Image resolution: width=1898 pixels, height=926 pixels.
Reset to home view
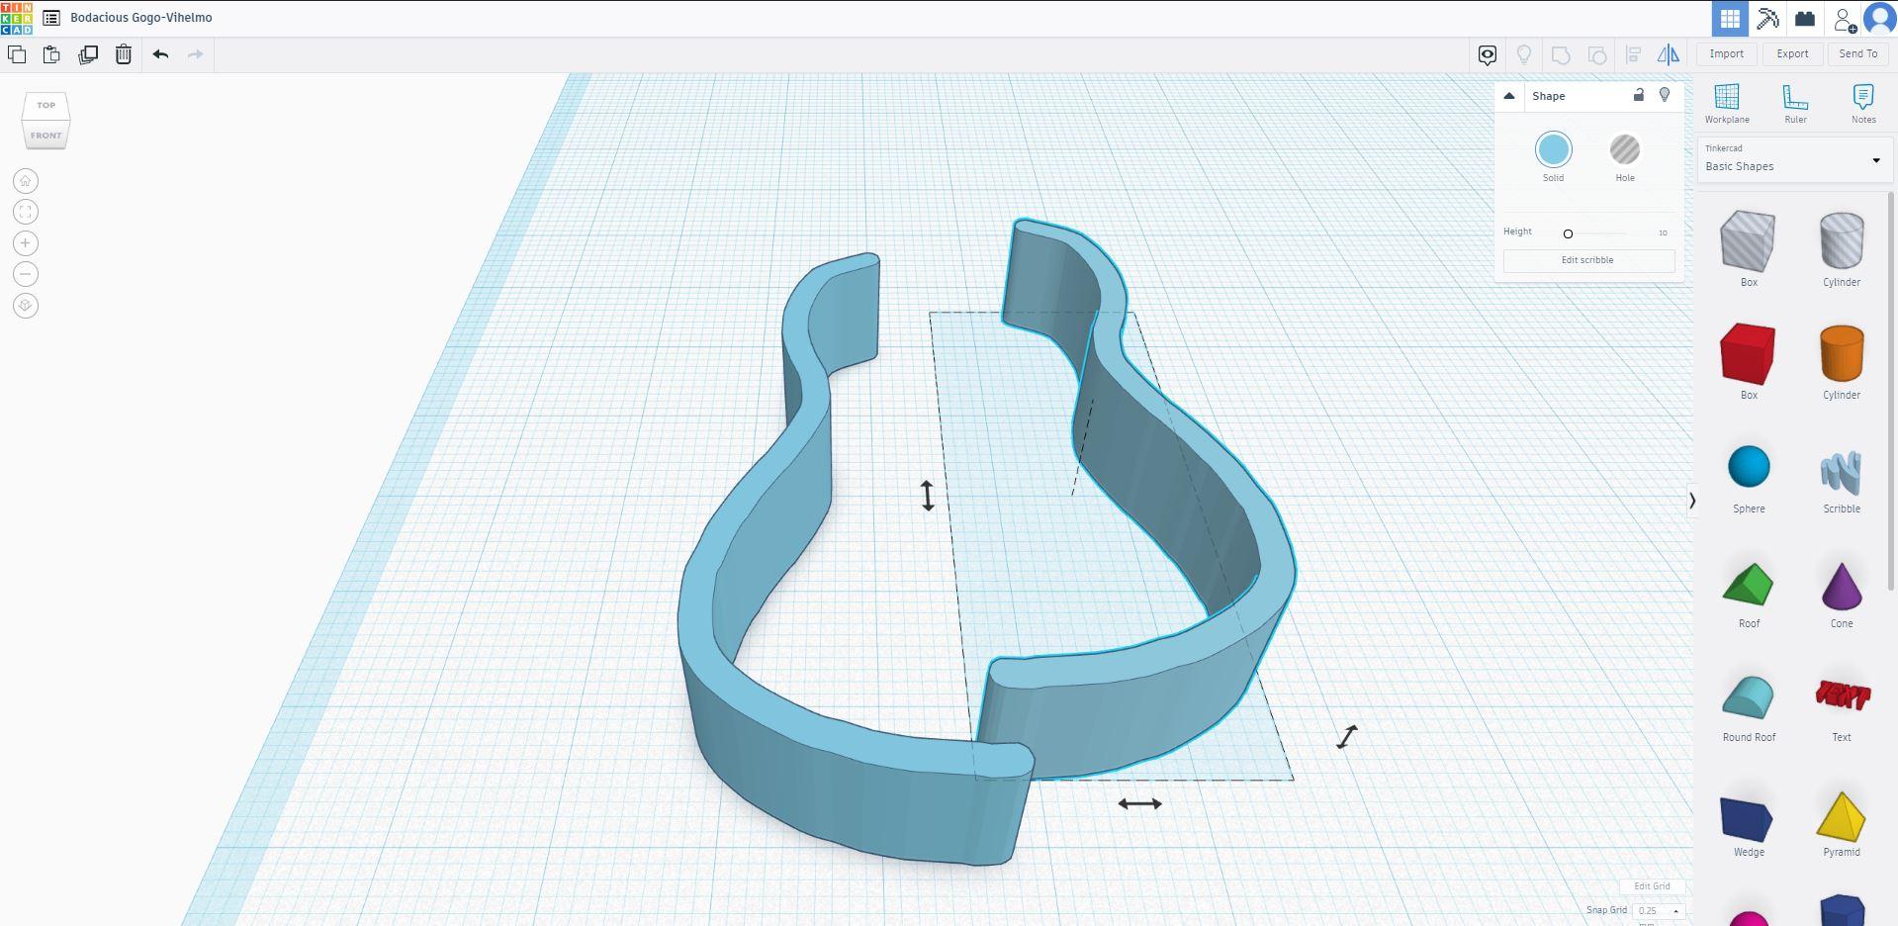(x=26, y=181)
